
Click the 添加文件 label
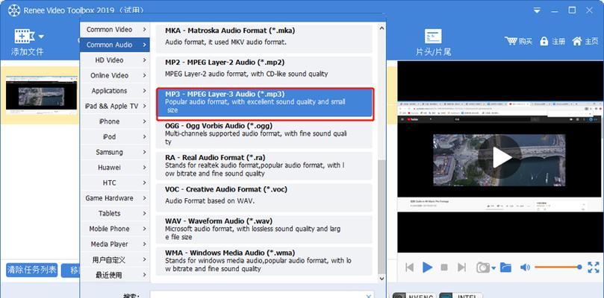tap(28, 52)
